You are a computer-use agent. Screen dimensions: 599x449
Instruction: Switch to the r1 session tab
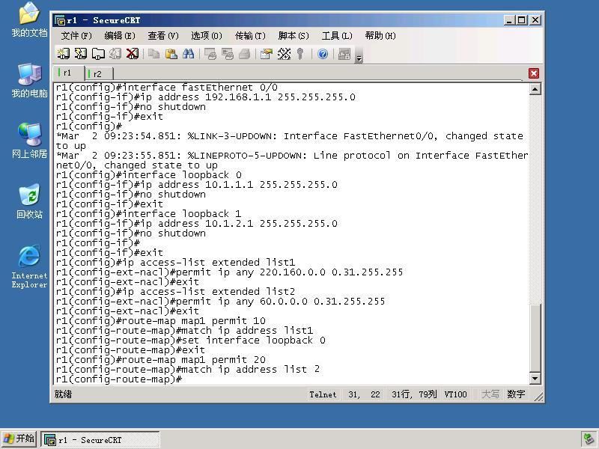[x=69, y=73]
